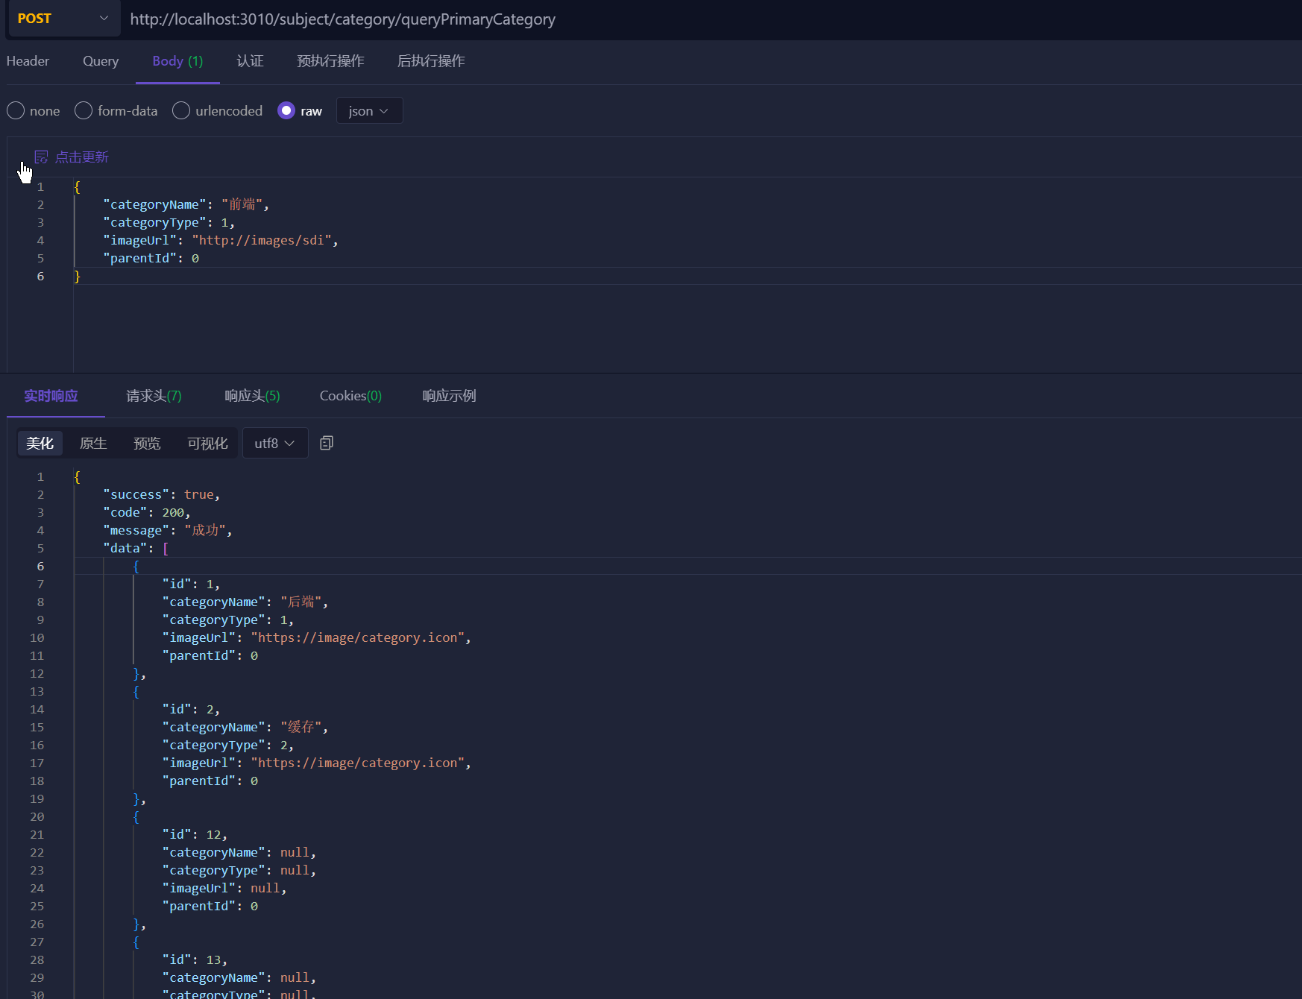The height and width of the screenshot is (999, 1302).
Task: Open the POST method dropdown
Action: [63, 19]
